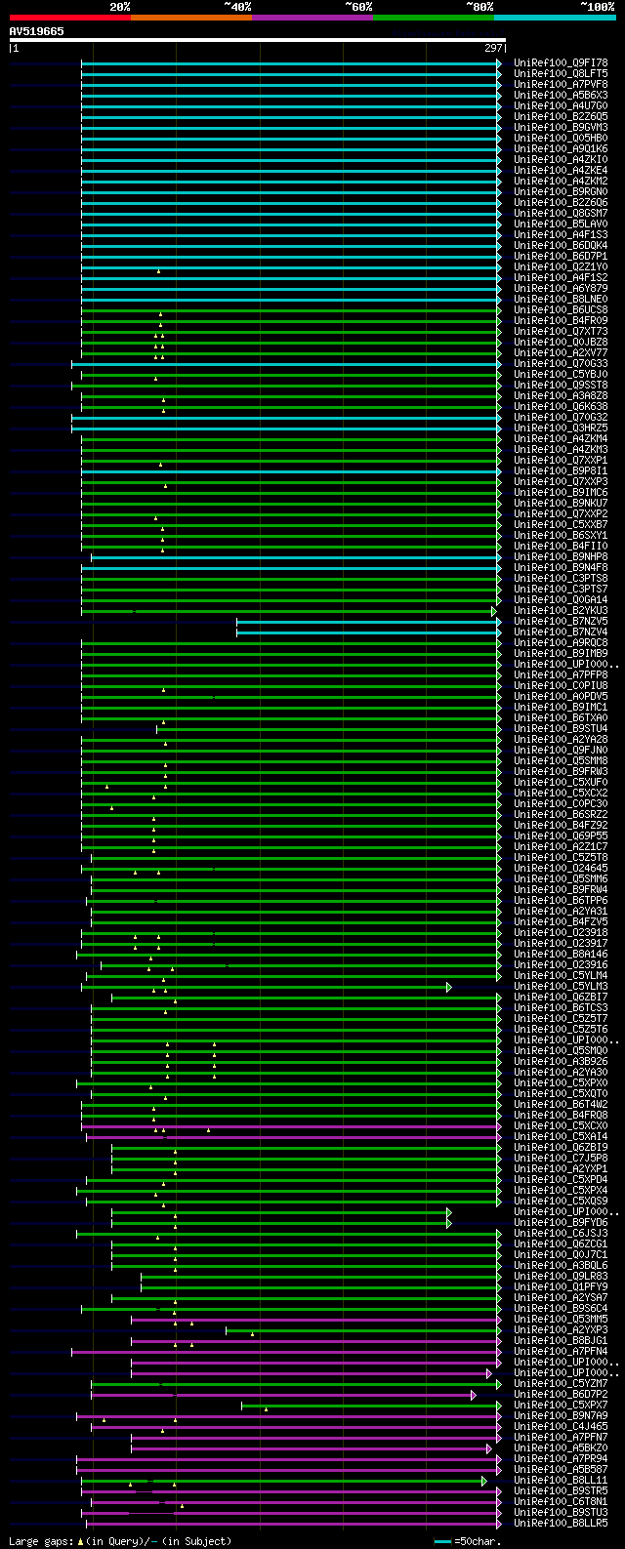This screenshot has width=625, height=1549.
Task: Open hit UniRef100_A3B926
Action: click(x=561, y=1061)
